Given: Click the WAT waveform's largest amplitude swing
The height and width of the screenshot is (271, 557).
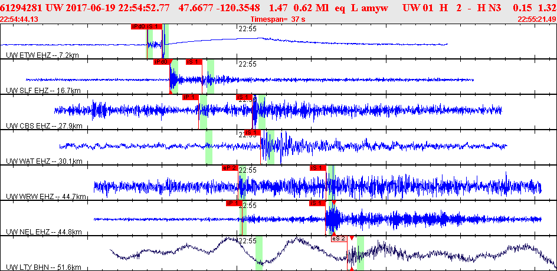Looking at the screenshot, I should [281, 147].
